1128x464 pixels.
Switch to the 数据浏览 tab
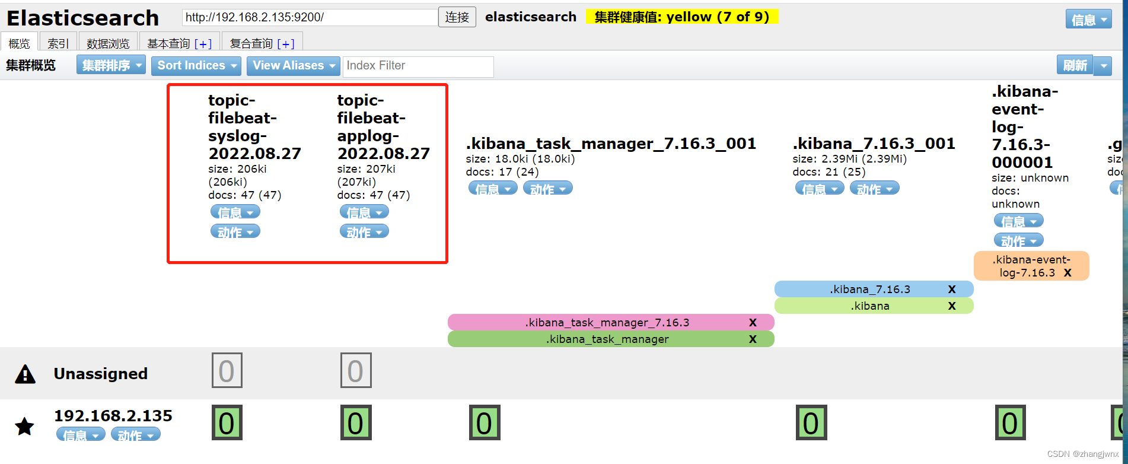108,43
